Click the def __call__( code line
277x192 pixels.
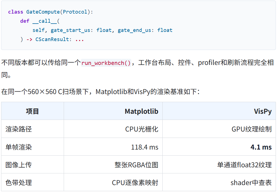tap(40, 21)
